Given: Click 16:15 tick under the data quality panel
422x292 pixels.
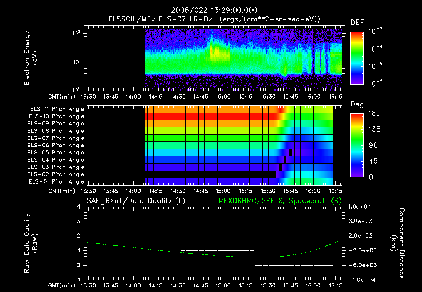Looking at the screenshot, I should point(335,285).
